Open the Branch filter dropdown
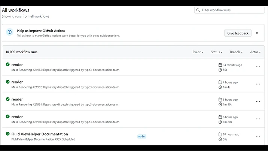Viewport: 268px width, 151px height. [x=236, y=52]
